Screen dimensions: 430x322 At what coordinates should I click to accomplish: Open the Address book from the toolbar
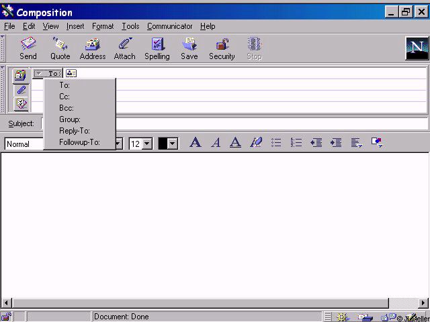pos(93,48)
